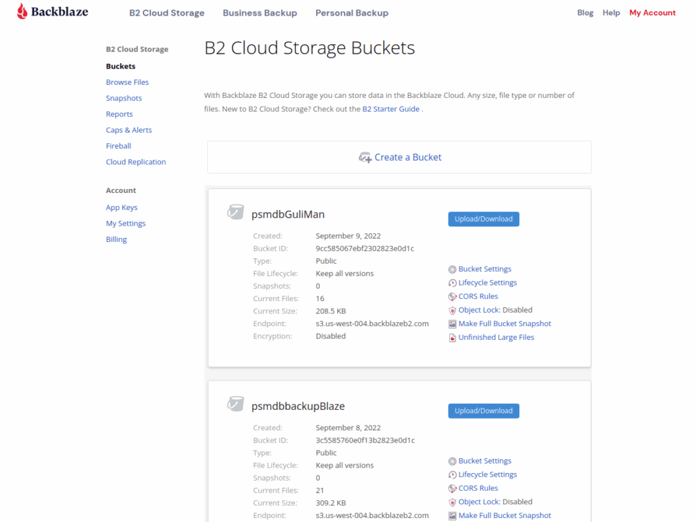Click the psmdbbackupBlaze bucket icon
The height and width of the screenshot is (522, 696).
point(235,404)
